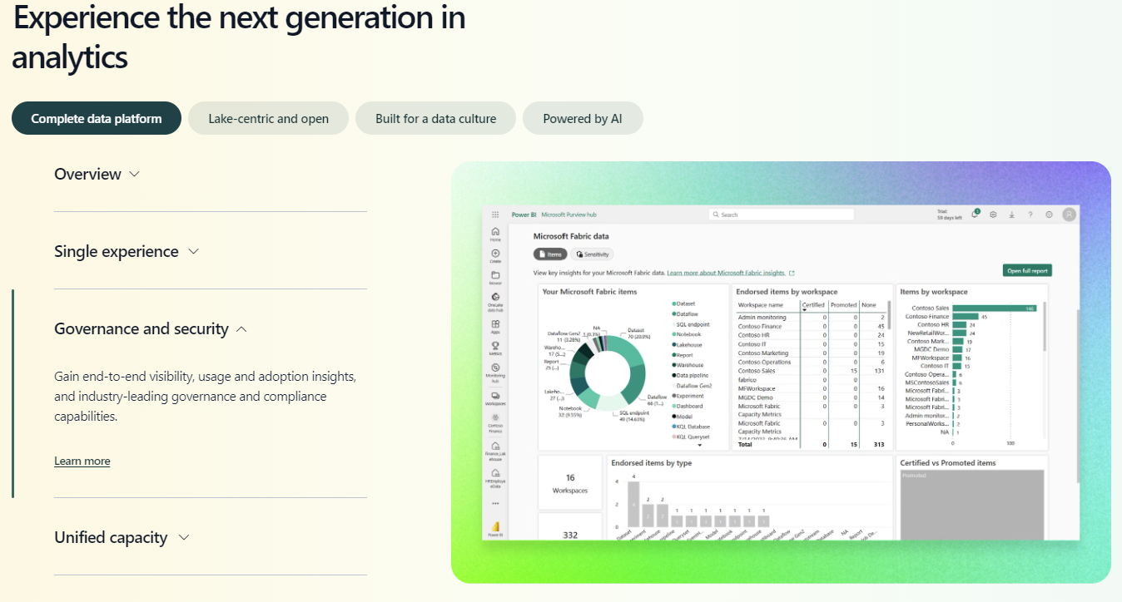Viewport: 1122px width, 602px height.
Task: Open Apps in the Power BI sidebar
Action: (x=495, y=326)
